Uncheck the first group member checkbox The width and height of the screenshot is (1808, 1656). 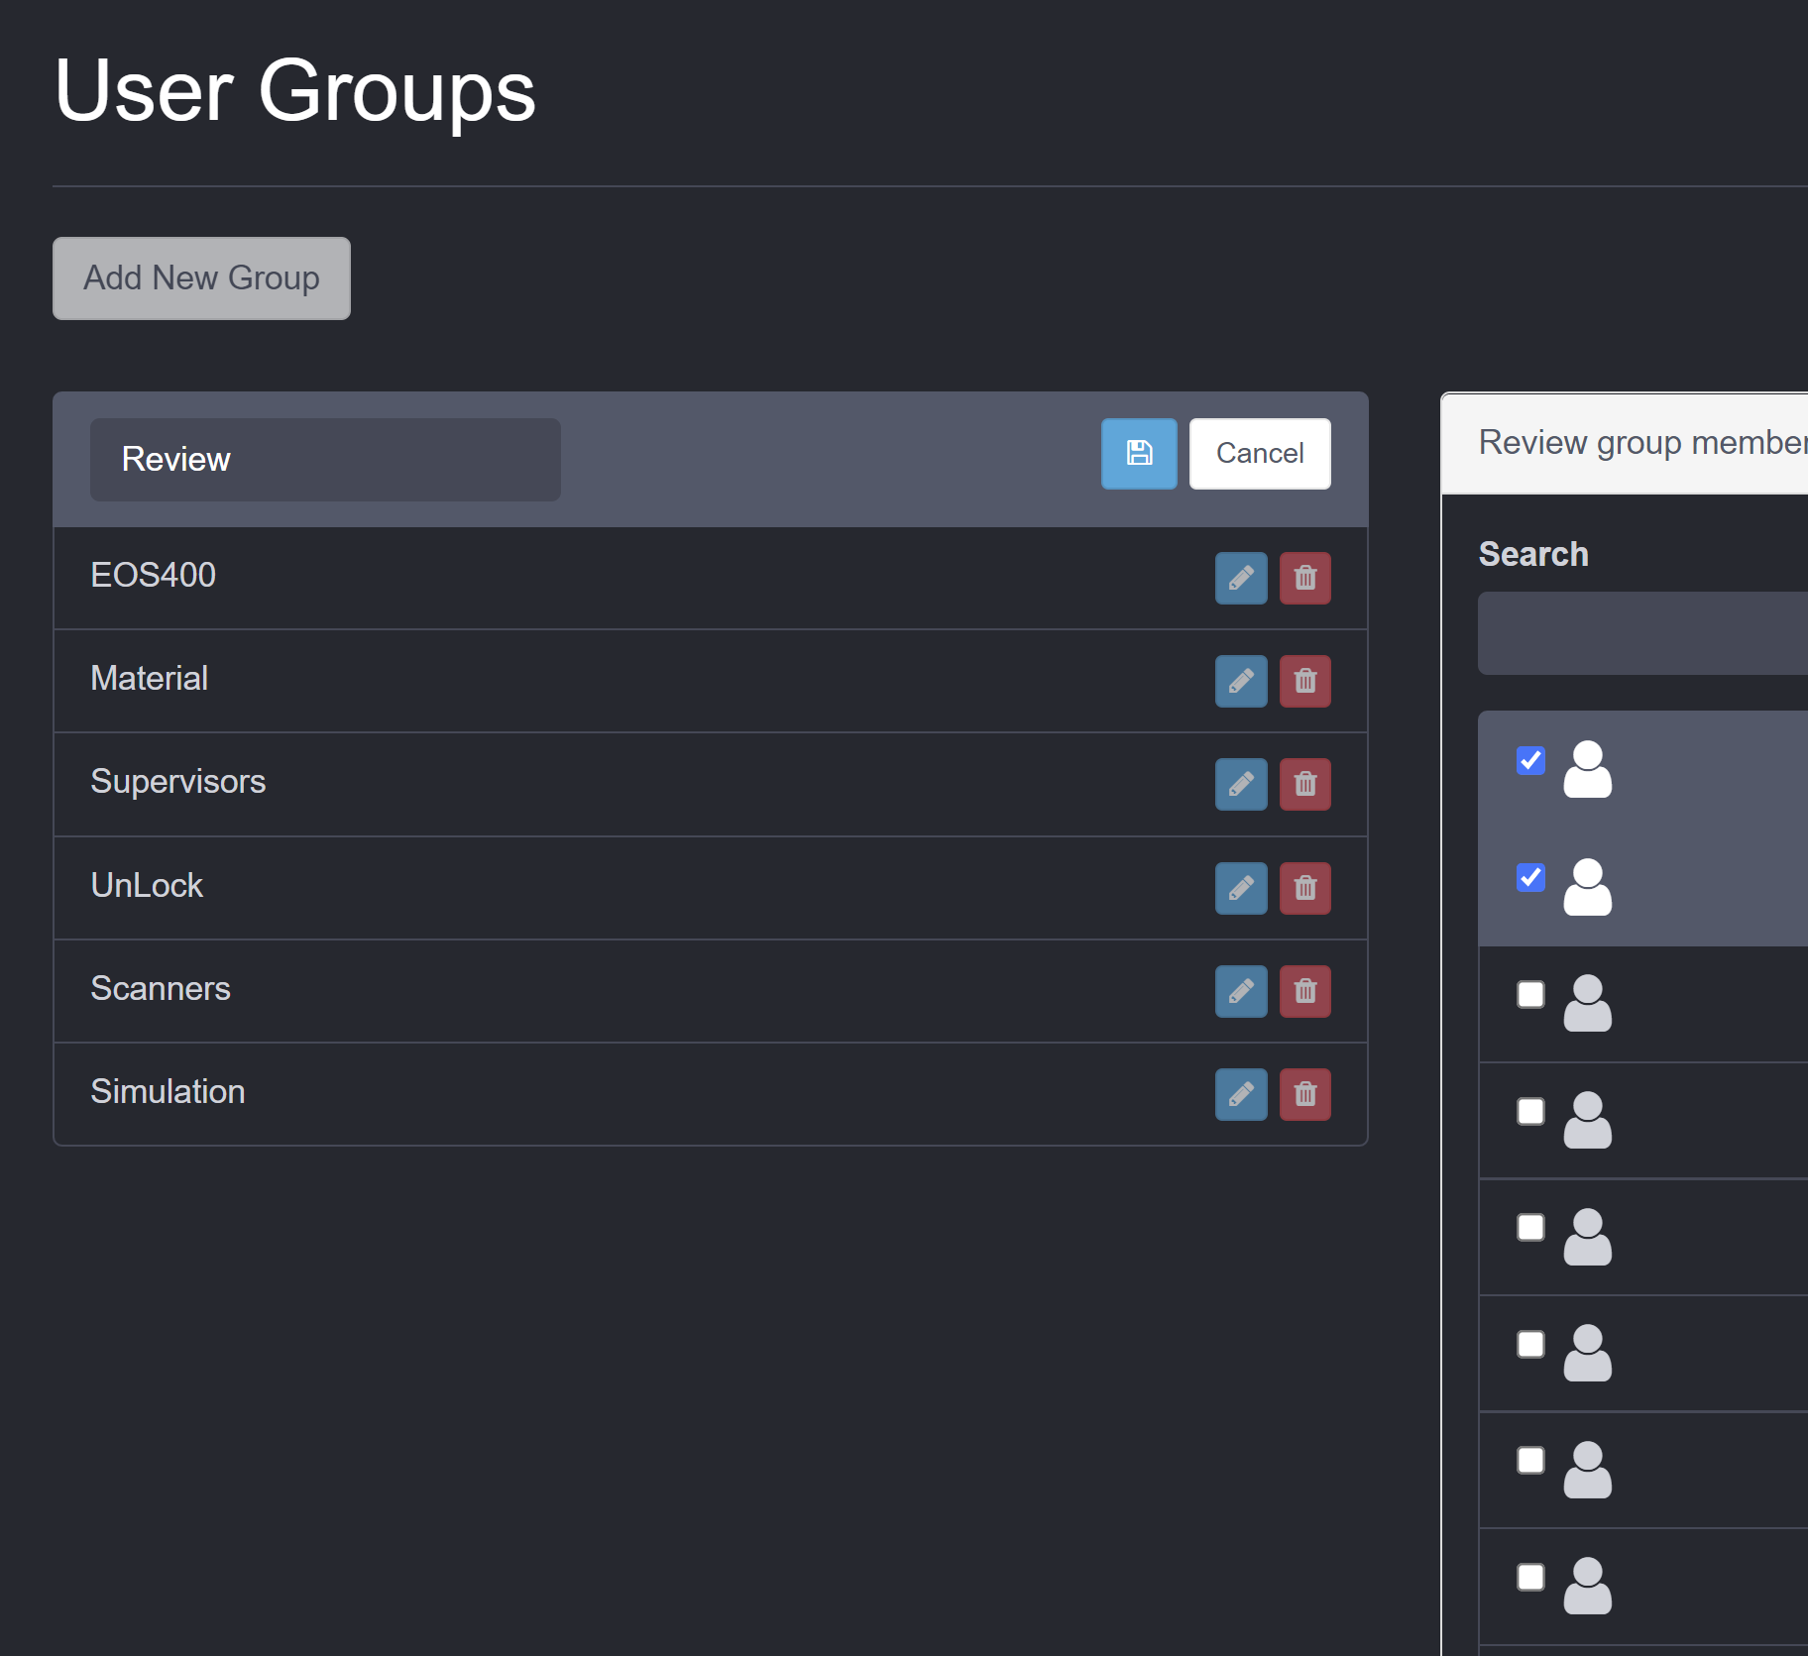pos(1530,760)
